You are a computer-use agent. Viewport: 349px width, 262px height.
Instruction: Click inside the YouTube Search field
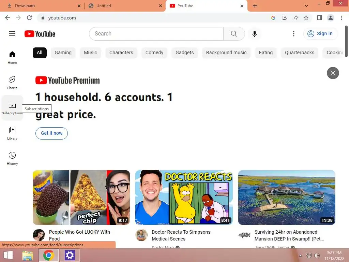(x=156, y=34)
